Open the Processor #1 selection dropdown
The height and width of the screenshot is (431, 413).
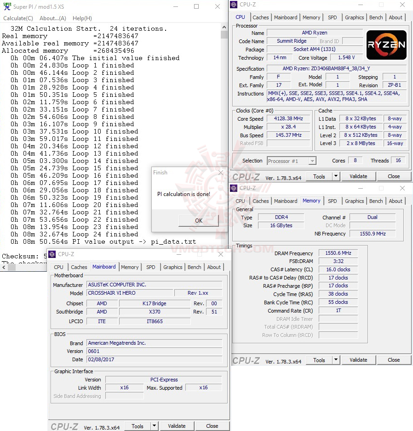(313, 161)
